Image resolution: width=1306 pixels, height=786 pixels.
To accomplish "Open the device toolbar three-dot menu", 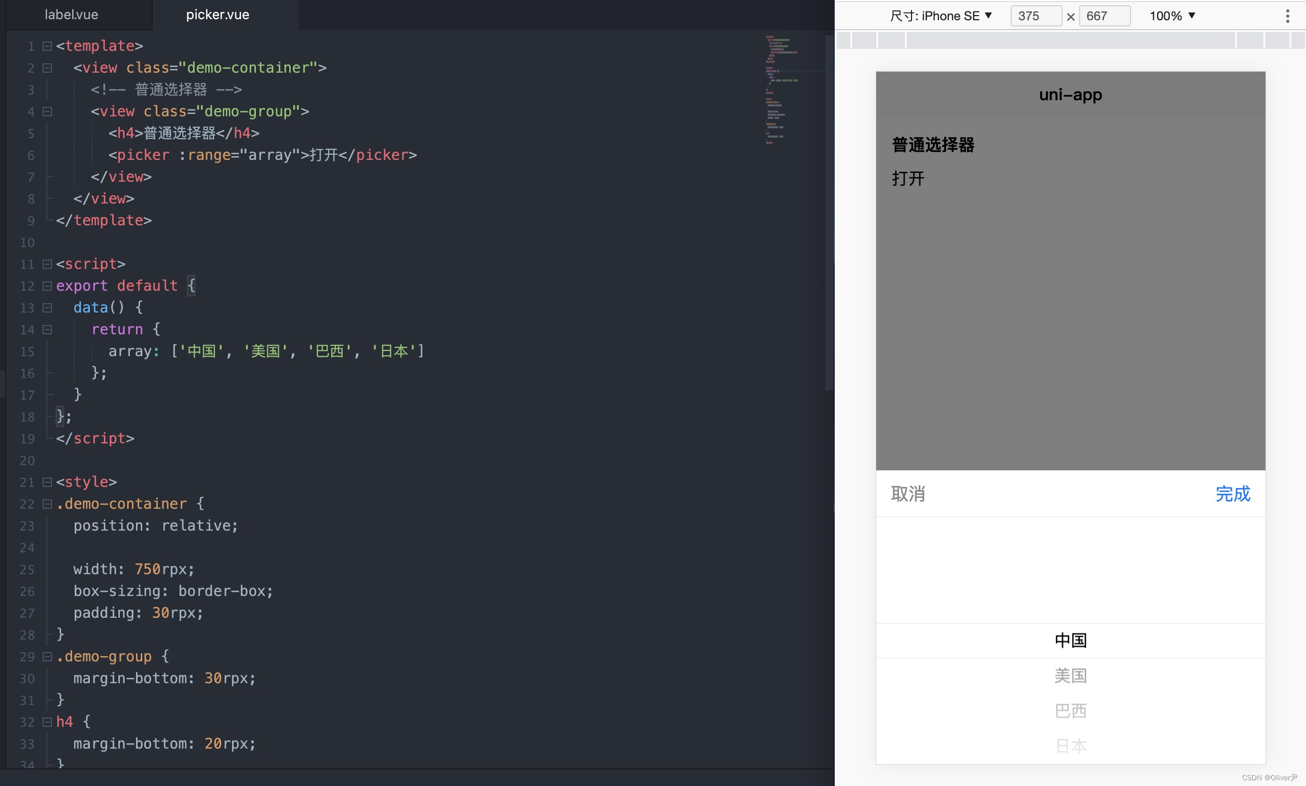I will 1287,16.
